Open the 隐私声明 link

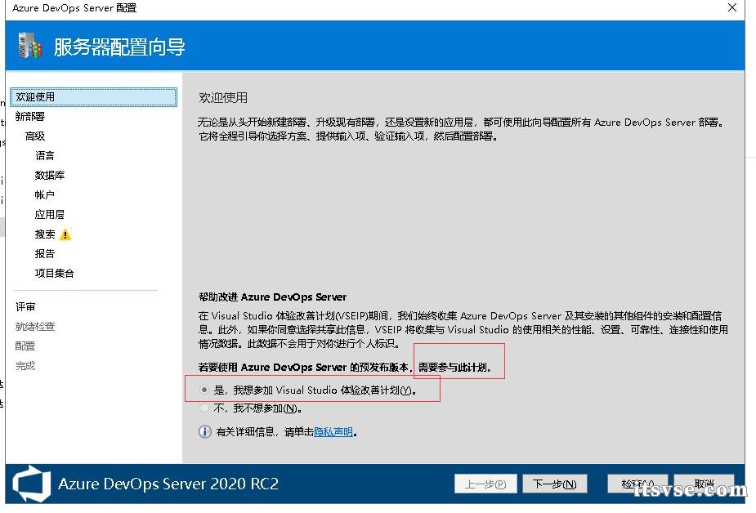tap(333, 431)
